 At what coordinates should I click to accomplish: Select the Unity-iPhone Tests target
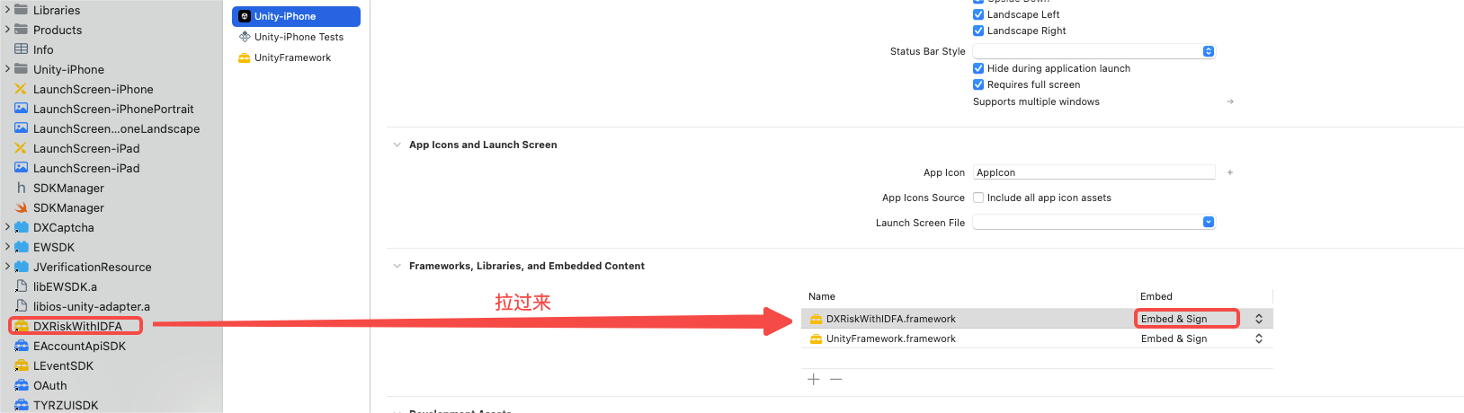(296, 37)
